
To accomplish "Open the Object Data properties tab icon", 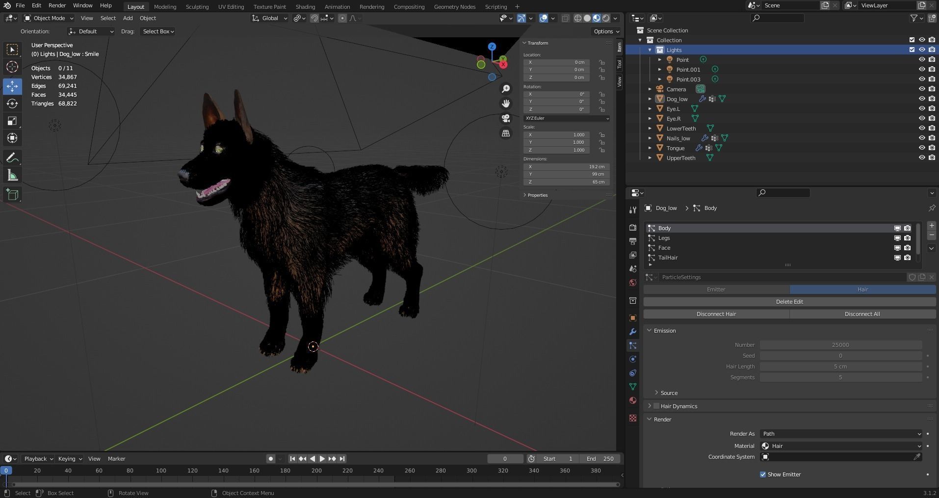I will coord(633,387).
